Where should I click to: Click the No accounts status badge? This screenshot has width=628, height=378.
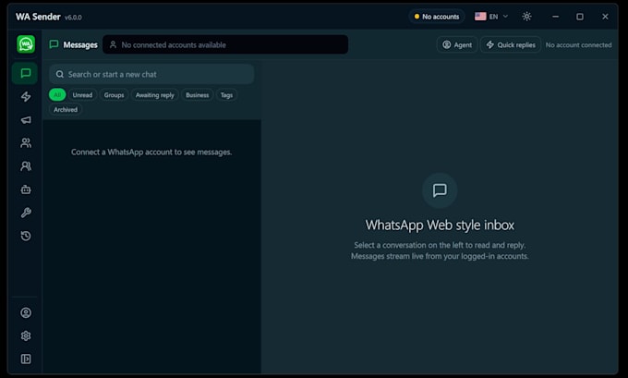(x=437, y=17)
